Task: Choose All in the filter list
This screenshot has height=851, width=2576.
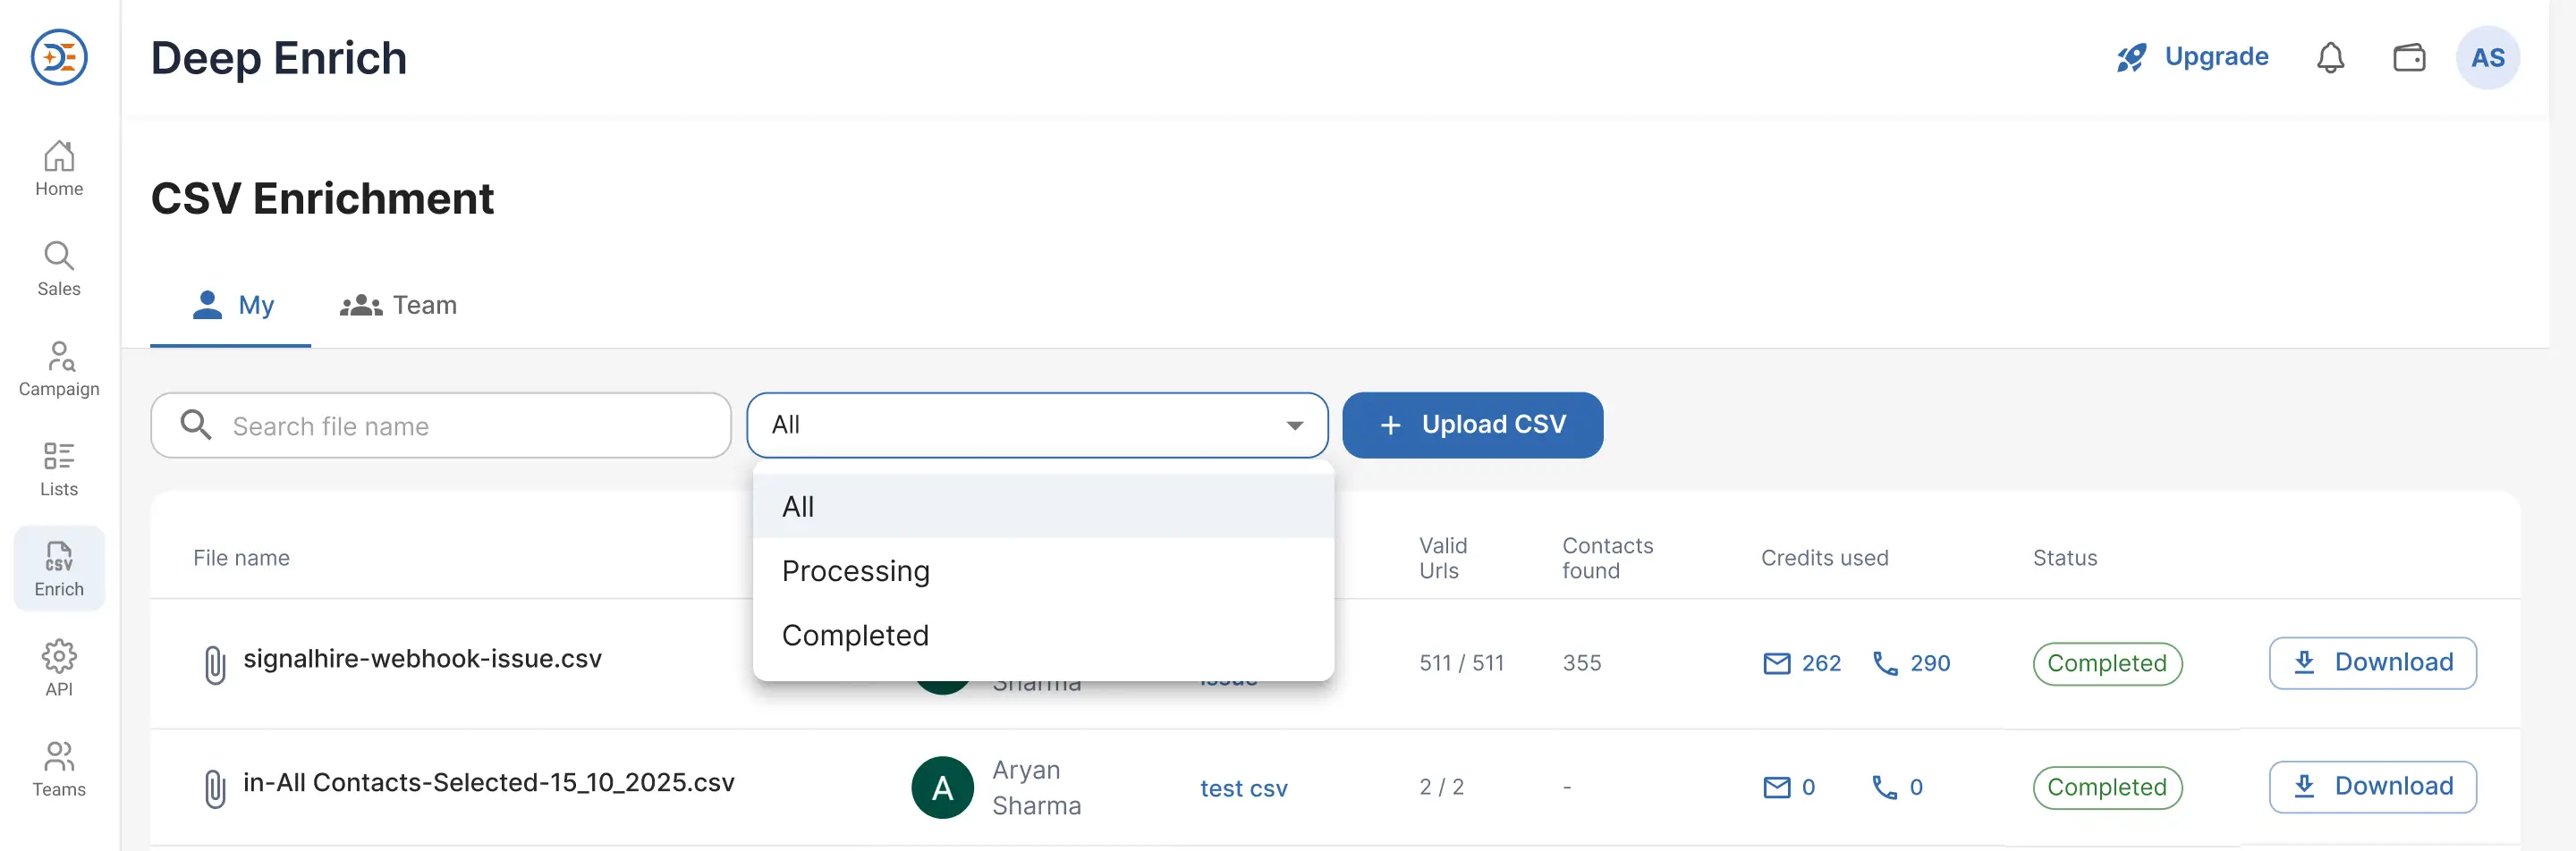Action: (x=1043, y=507)
